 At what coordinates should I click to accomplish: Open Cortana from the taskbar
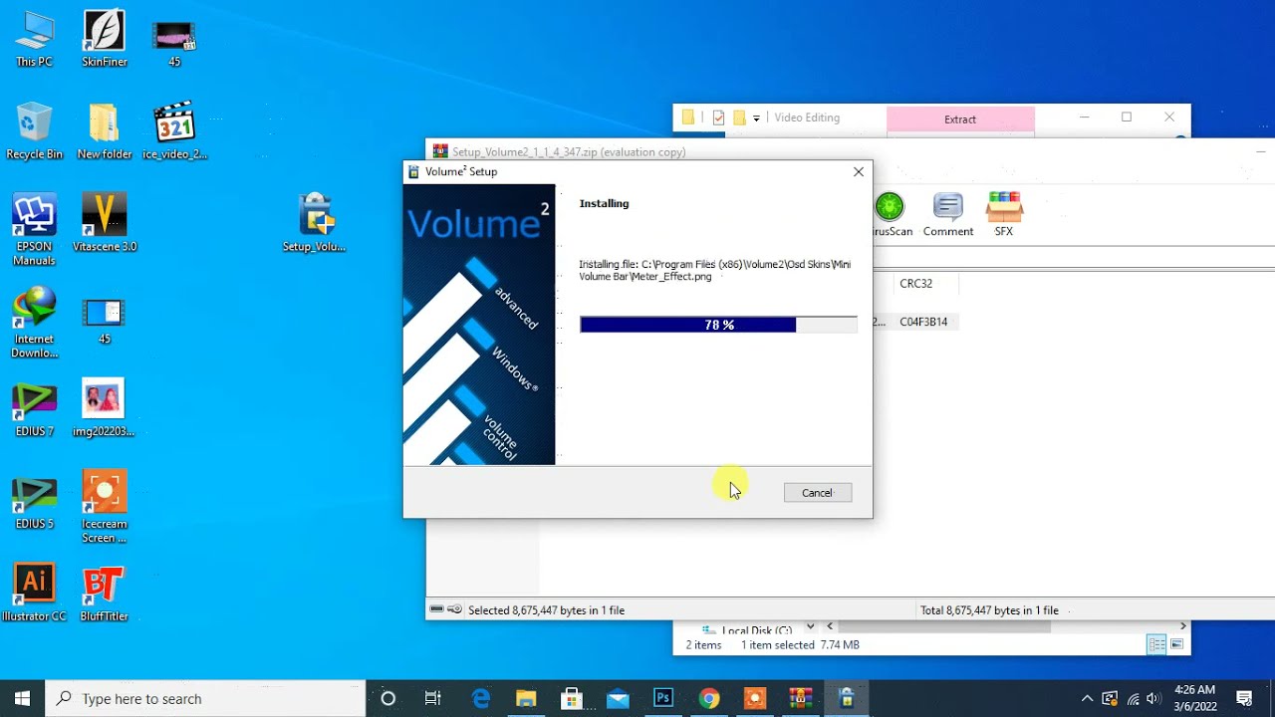point(388,698)
